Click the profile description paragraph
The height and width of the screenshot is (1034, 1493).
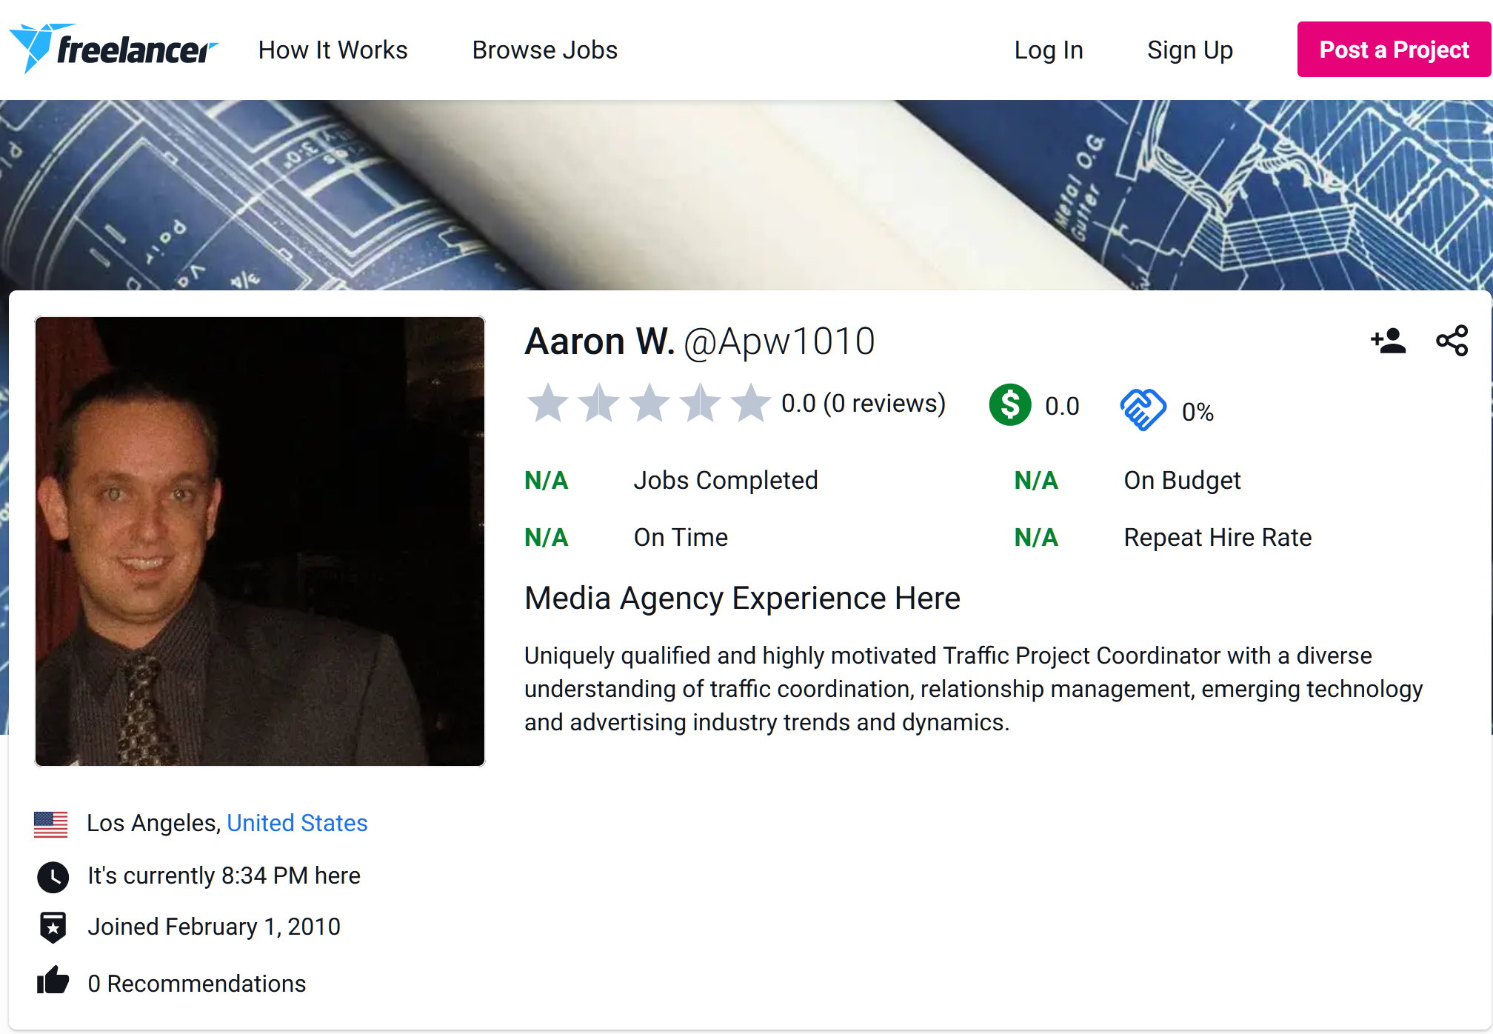[973, 689]
